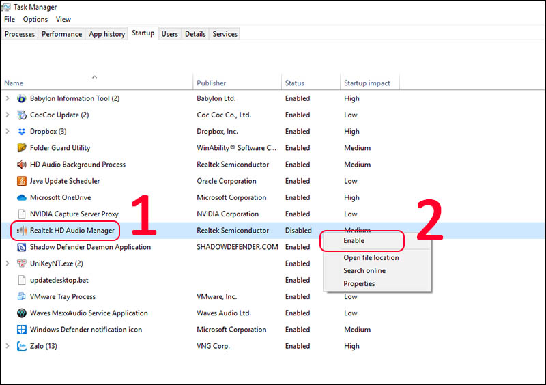Click the Dropbox icon in the list
The height and width of the screenshot is (385, 546).
tap(22, 132)
